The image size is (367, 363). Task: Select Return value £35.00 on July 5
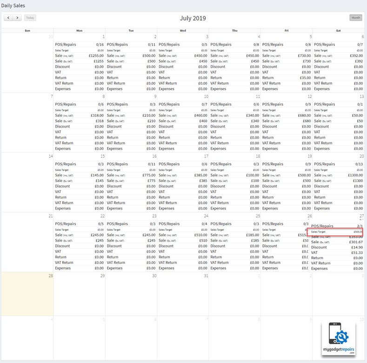[x=305, y=78]
